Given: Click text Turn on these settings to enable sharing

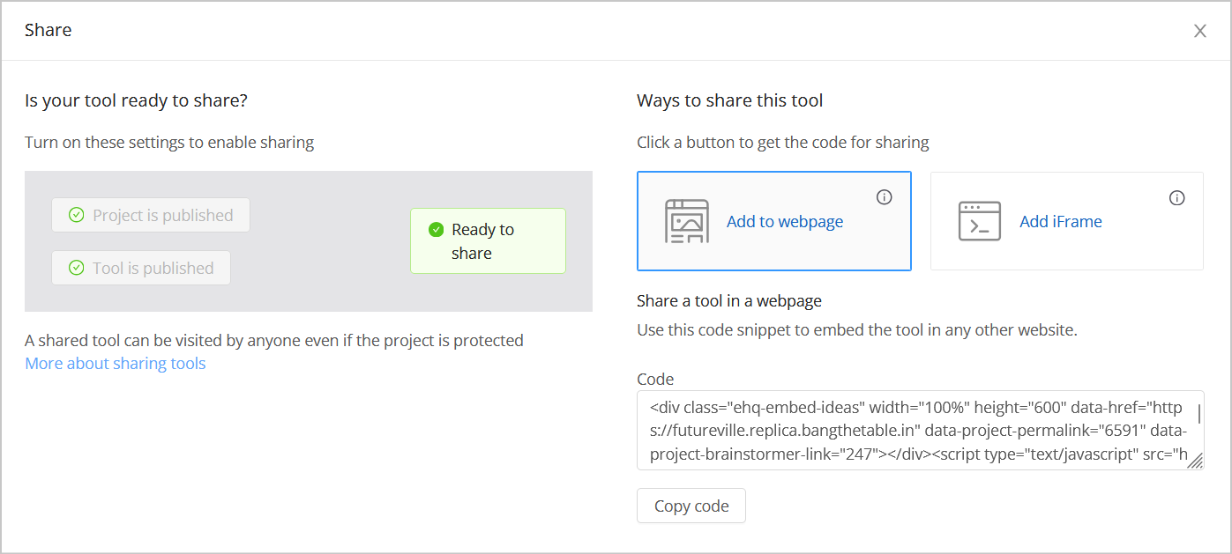Looking at the screenshot, I should (x=169, y=142).
